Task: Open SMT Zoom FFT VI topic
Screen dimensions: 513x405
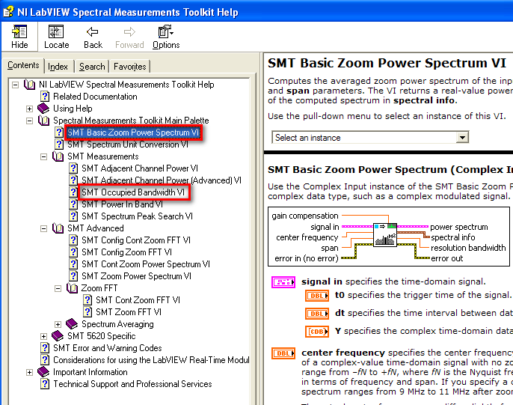Action: click(129, 312)
